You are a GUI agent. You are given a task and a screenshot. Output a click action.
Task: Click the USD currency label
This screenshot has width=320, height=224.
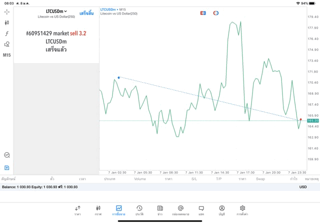(x=303, y=187)
